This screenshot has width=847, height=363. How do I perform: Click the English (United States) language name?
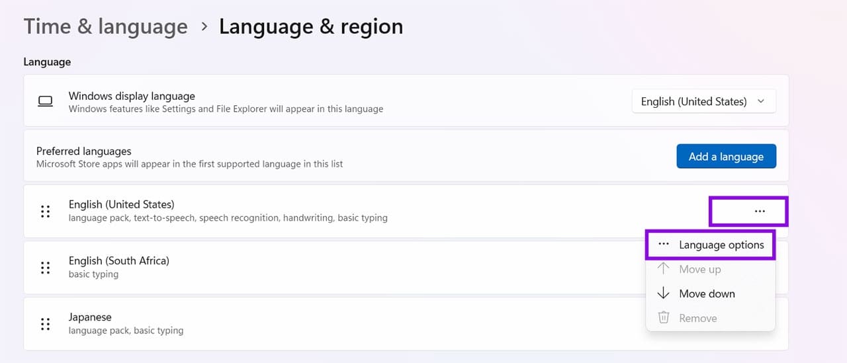coord(122,204)
